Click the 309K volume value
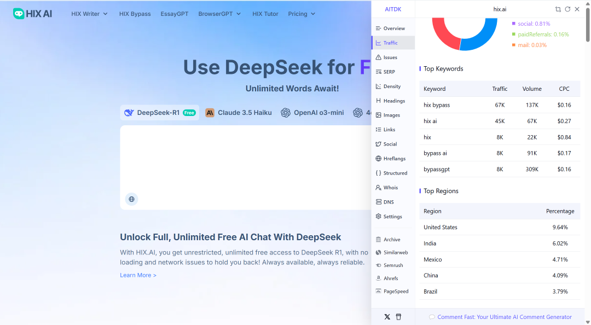 532,169
